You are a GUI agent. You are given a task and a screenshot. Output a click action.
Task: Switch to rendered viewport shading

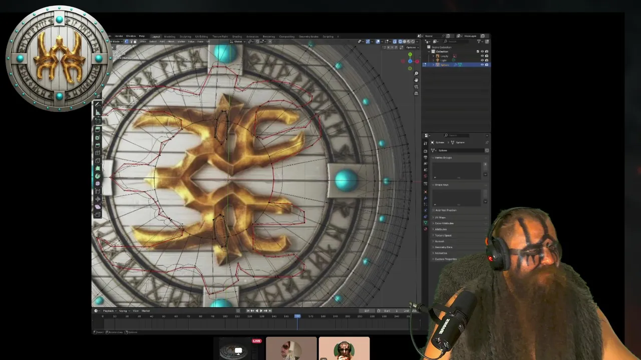(x=413, y=41)
